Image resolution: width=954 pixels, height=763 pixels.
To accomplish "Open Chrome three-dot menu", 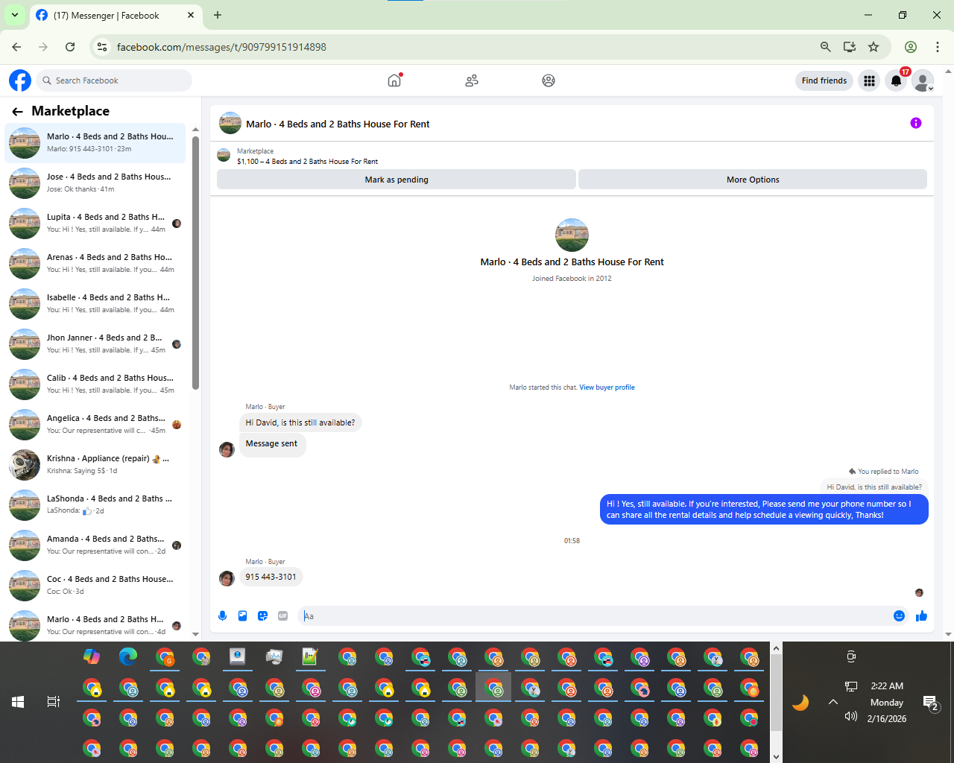I will click(938, 47).
